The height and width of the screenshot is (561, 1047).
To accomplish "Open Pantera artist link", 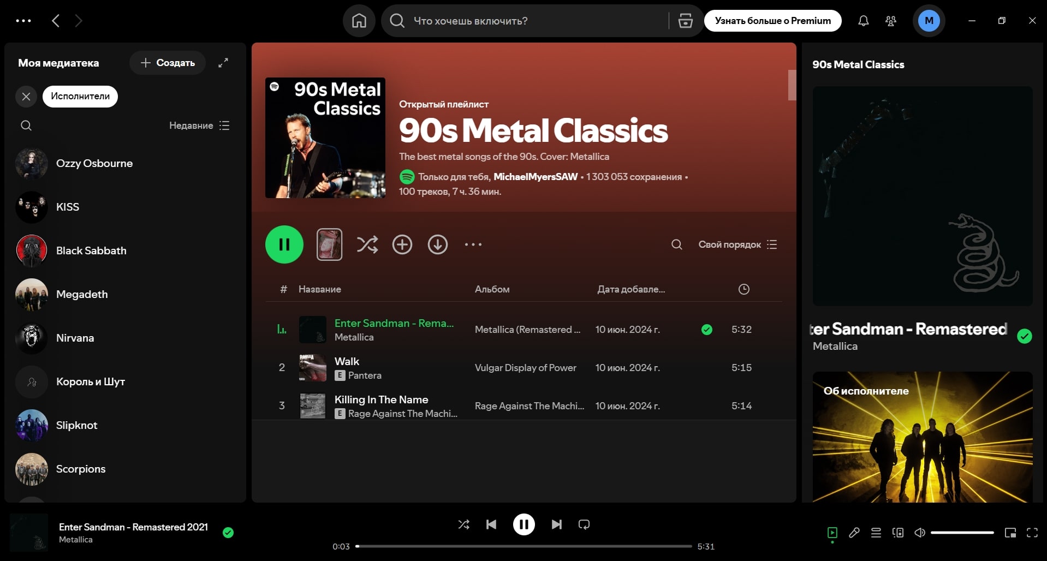I will [365, 375].
